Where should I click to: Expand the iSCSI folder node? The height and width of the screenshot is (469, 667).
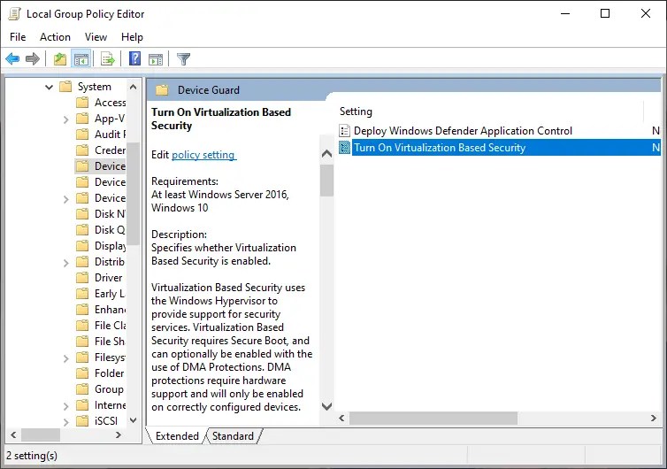coord(66,421)
